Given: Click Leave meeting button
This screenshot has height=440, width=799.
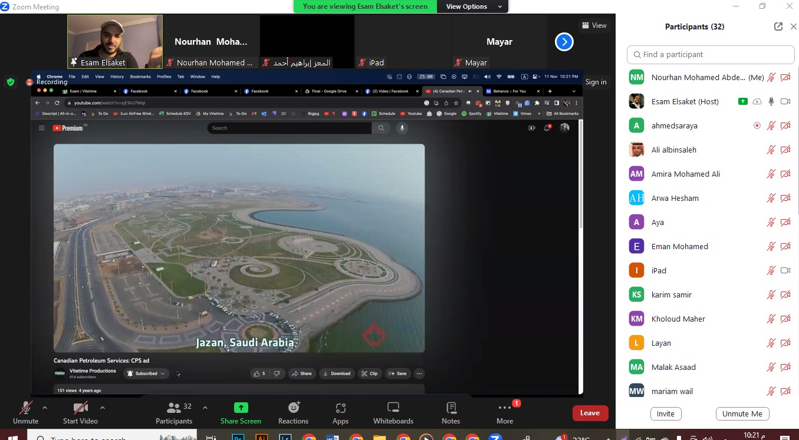Looking at the screenshot, I should [590, 413].
